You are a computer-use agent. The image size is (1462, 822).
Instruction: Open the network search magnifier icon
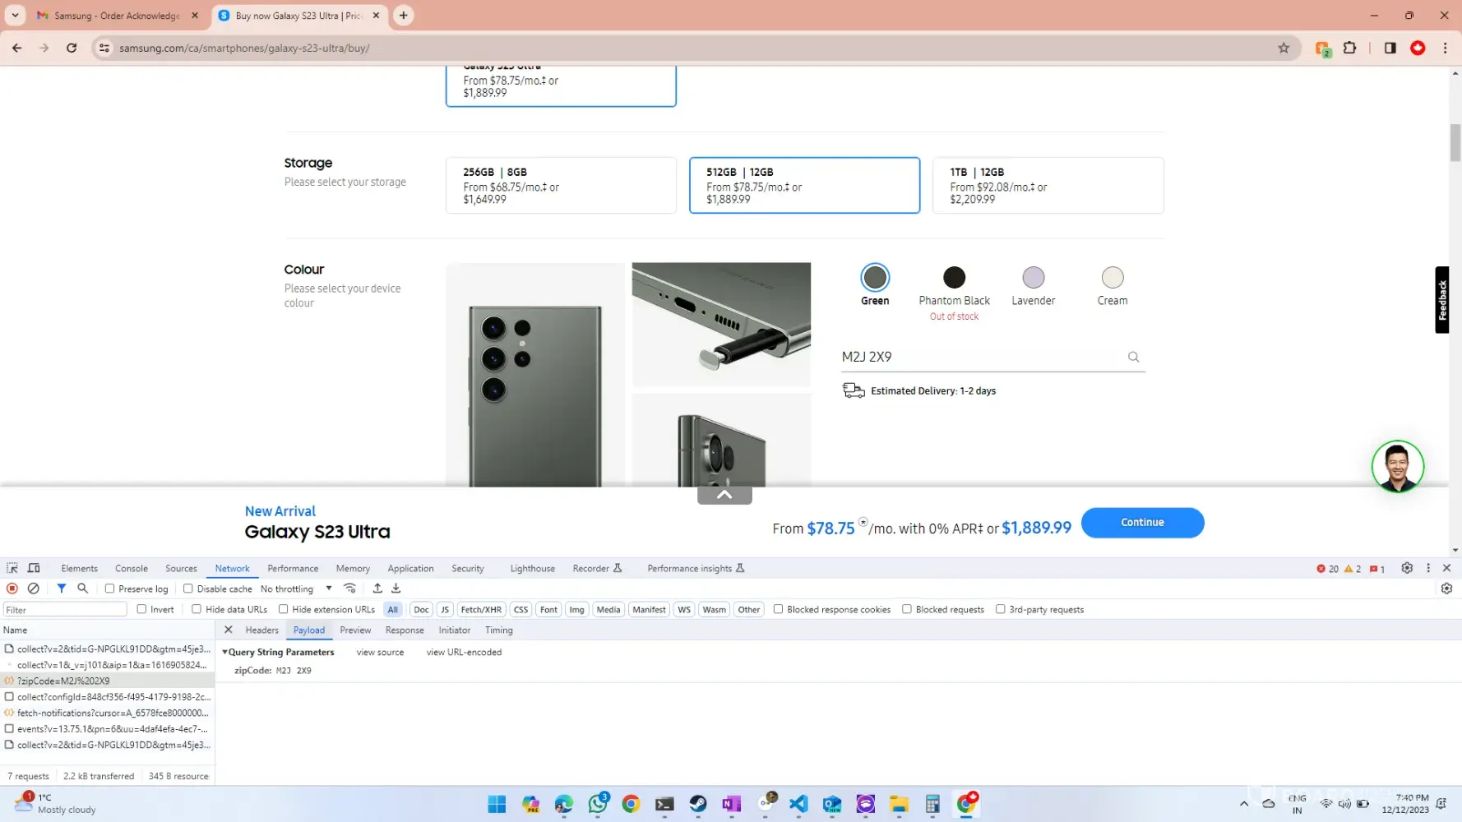[83, 589]
